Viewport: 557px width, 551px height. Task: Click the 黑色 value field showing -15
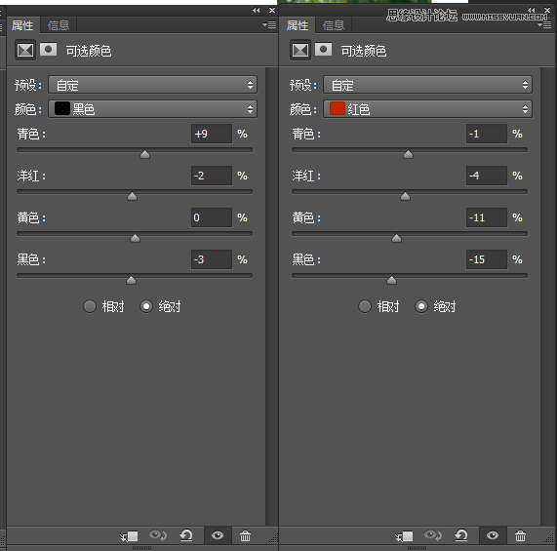click(x=487, y=259)
